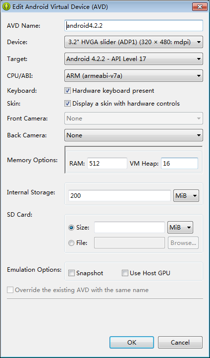Click the Back Camera label
Viewport: 210px width, 358px height.
click(27, 135)
